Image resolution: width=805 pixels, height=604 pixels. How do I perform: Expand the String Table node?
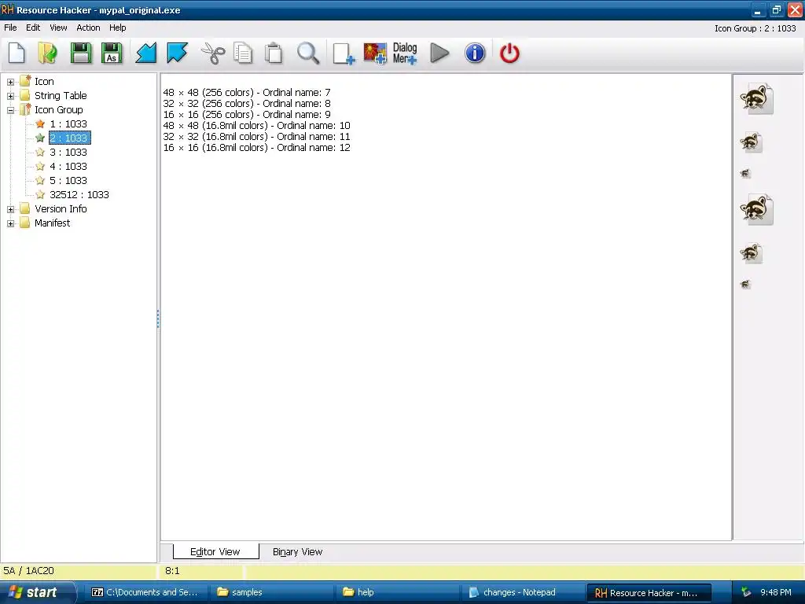click(x=10, y=96)
